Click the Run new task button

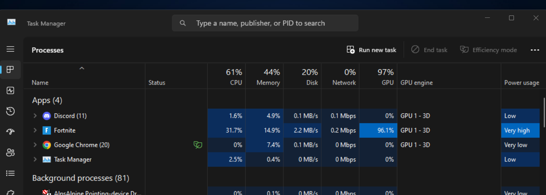pos(371,50)
